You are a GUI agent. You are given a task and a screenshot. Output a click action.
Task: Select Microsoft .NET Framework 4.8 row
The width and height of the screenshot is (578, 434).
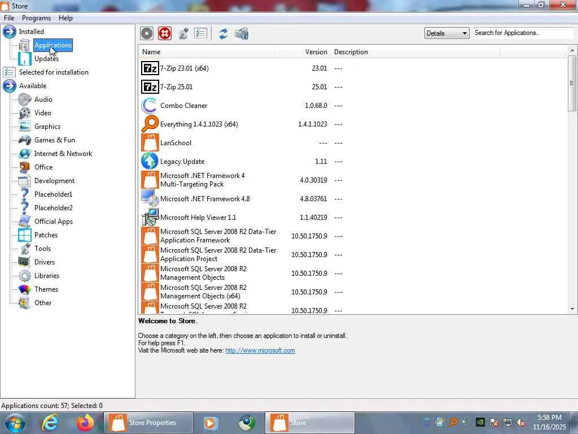tap(353, 199)
